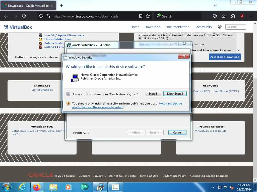Click Don't Install button
This screenshot has width=257, height=192.
(x=175, y=94)
